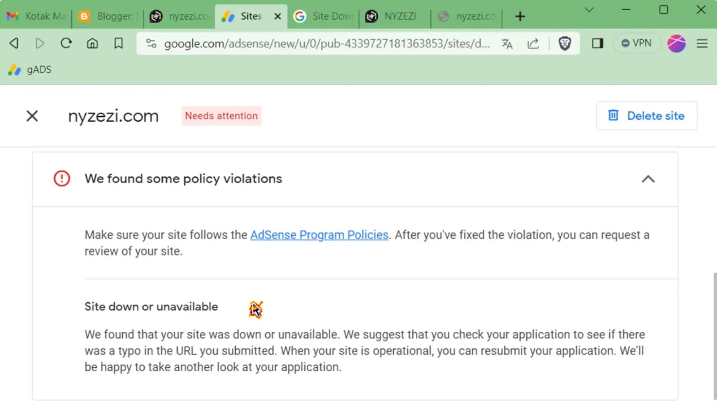Minimize the browser window

tap(626, 9)
